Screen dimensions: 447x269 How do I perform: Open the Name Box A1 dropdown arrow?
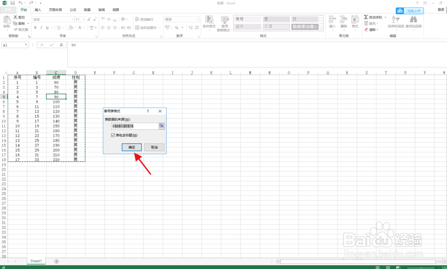pos(26,45)
